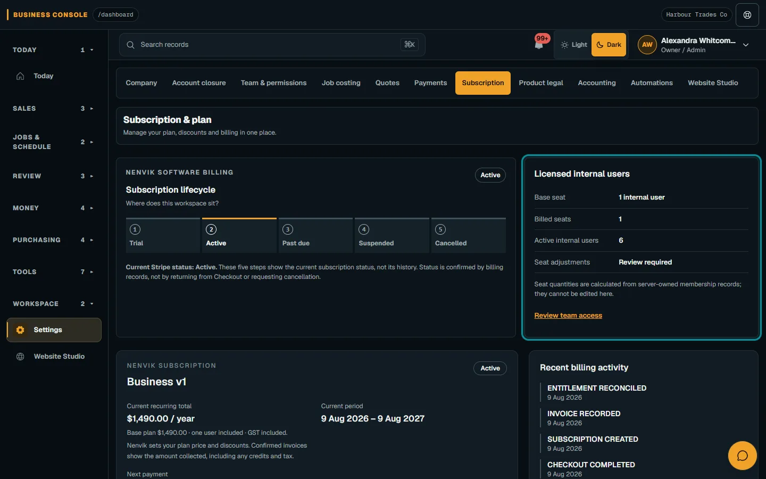766x479 pixels.
Task: Click the notifications bell icon
Action: (539, 45)
